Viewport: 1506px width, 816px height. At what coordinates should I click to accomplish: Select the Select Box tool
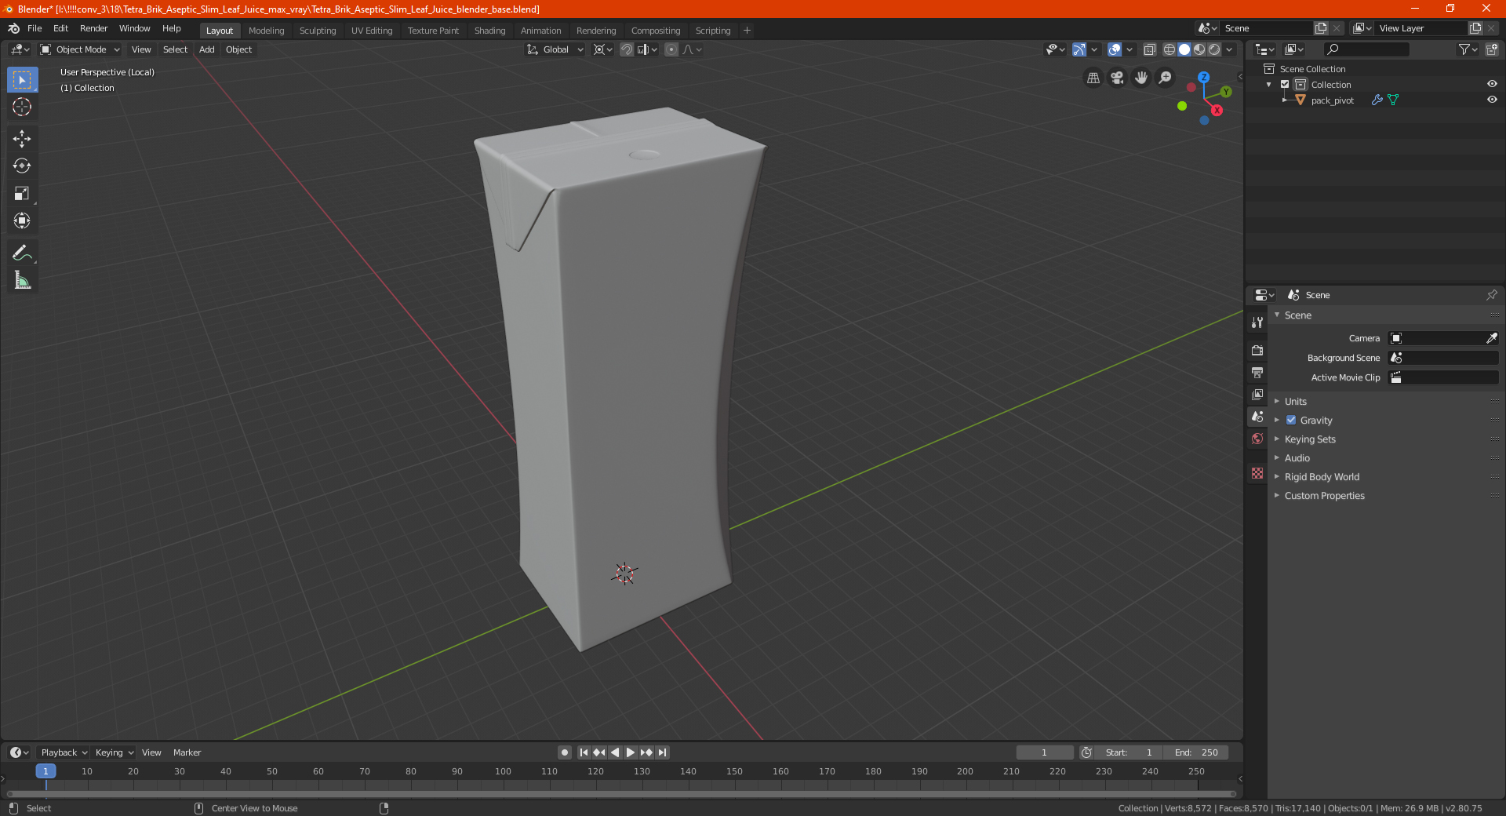pos(22,80)
